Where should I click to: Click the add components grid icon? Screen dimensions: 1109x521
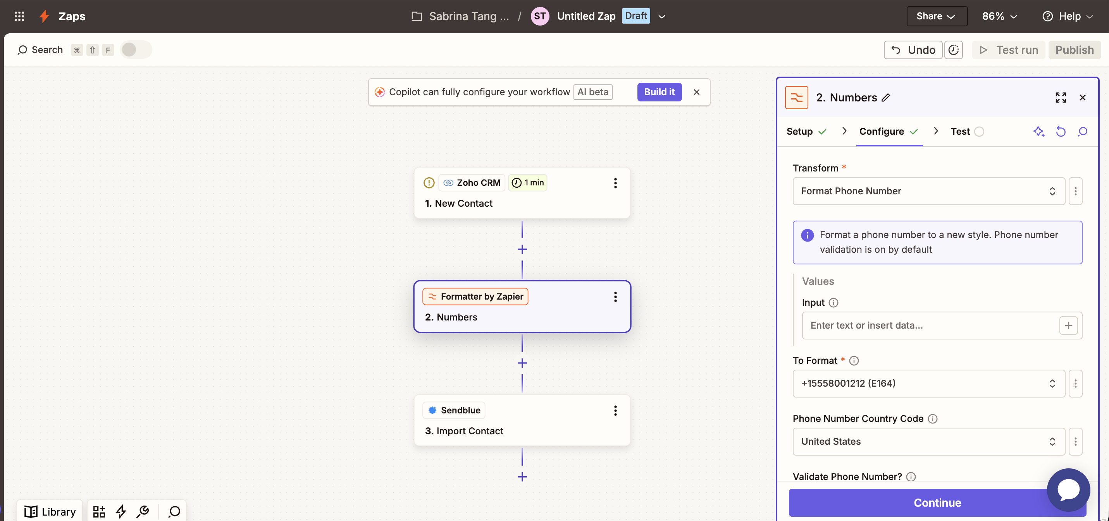click(99, 511)
